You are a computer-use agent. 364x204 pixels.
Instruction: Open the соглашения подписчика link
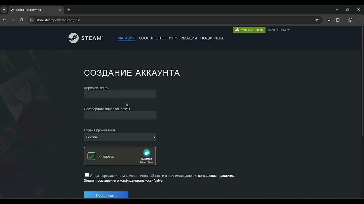click(217, 176)
